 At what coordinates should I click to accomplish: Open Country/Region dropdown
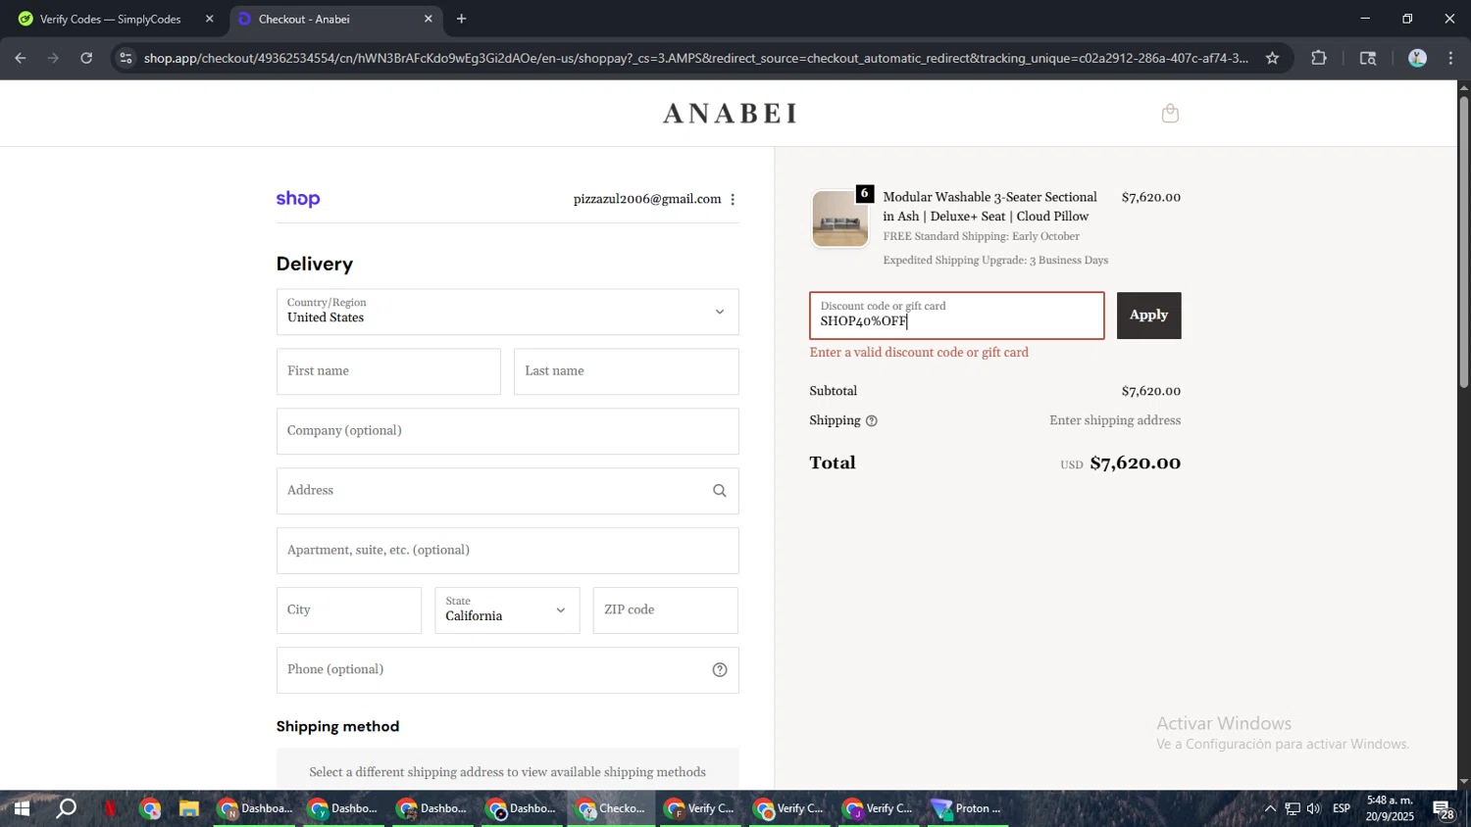[507, 312]
